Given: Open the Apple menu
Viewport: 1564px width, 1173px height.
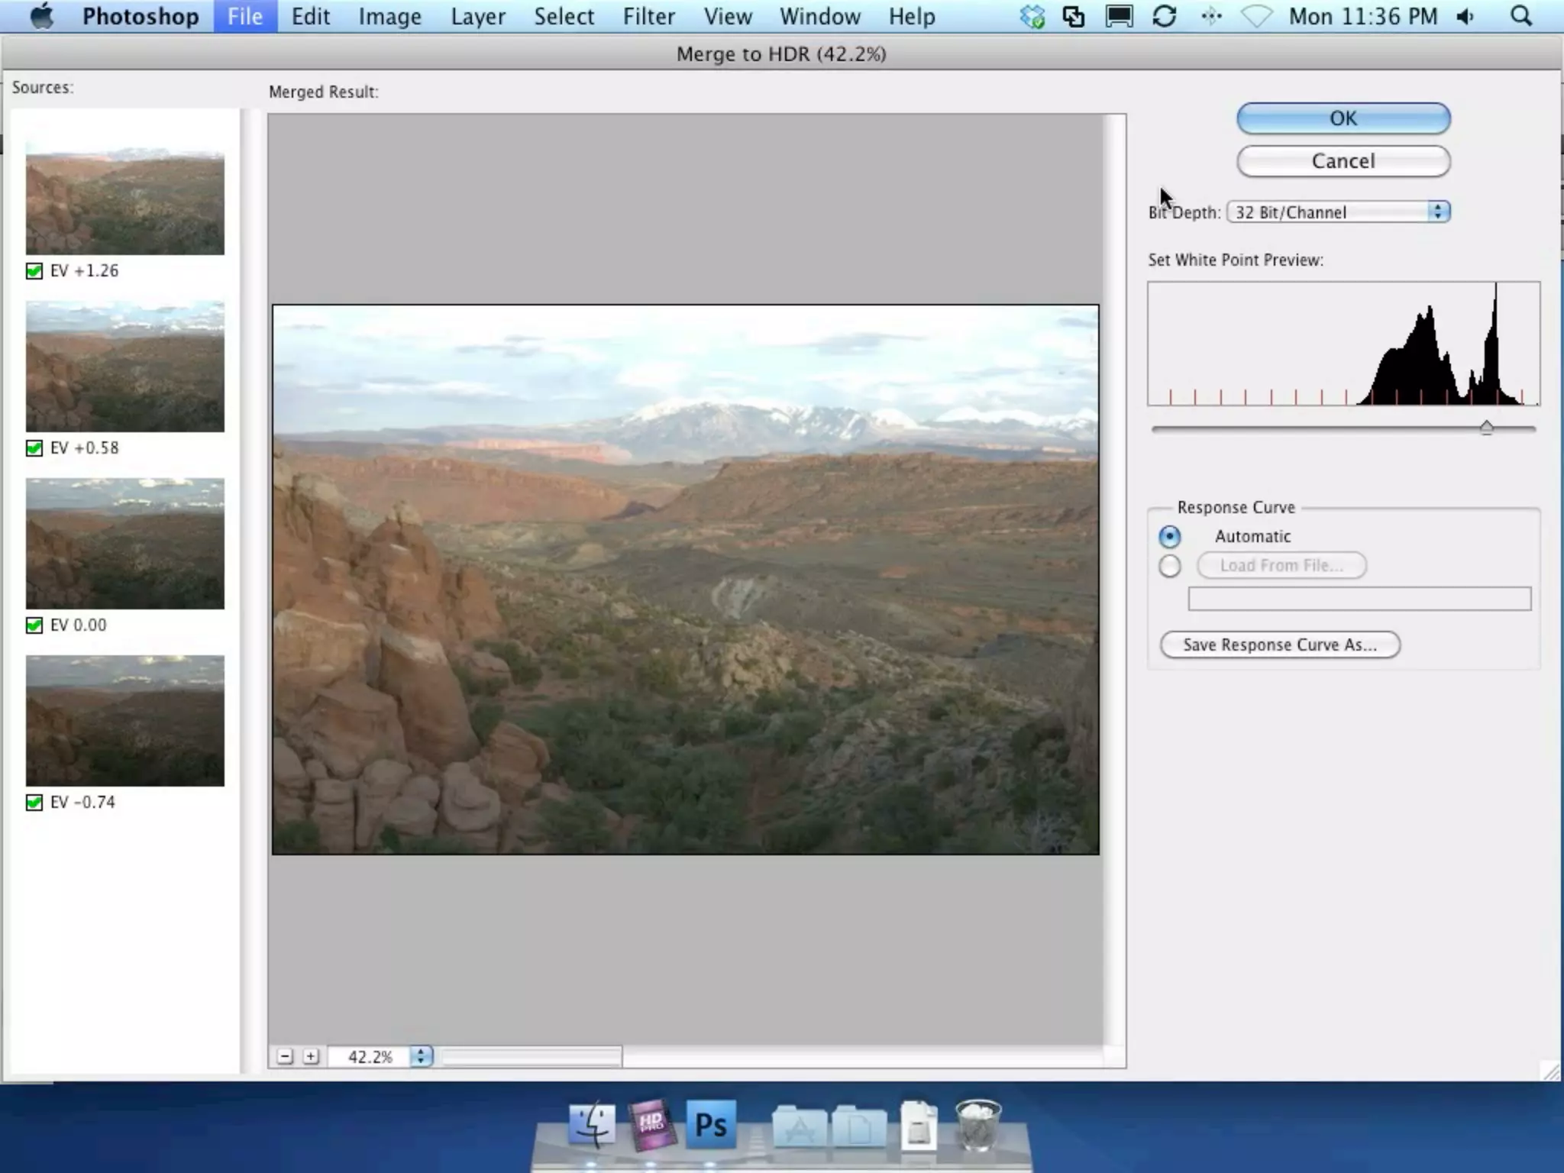Looking at the screenshot, I should coord(42,16).
